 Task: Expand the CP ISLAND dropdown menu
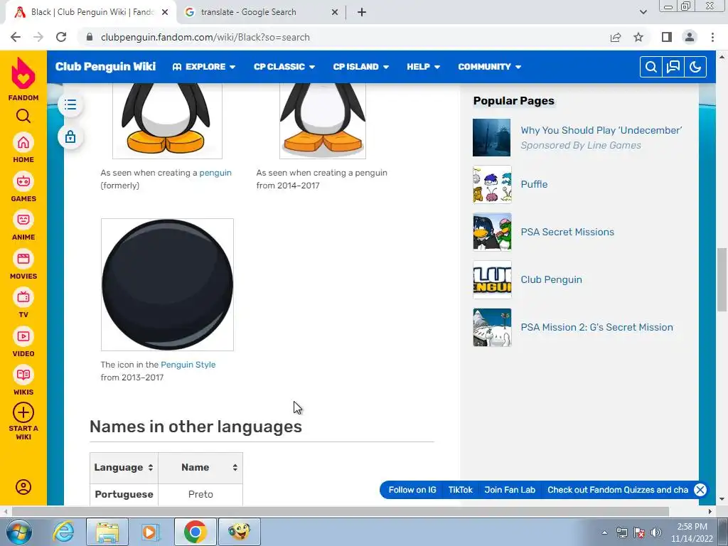[x=360, y=67]
